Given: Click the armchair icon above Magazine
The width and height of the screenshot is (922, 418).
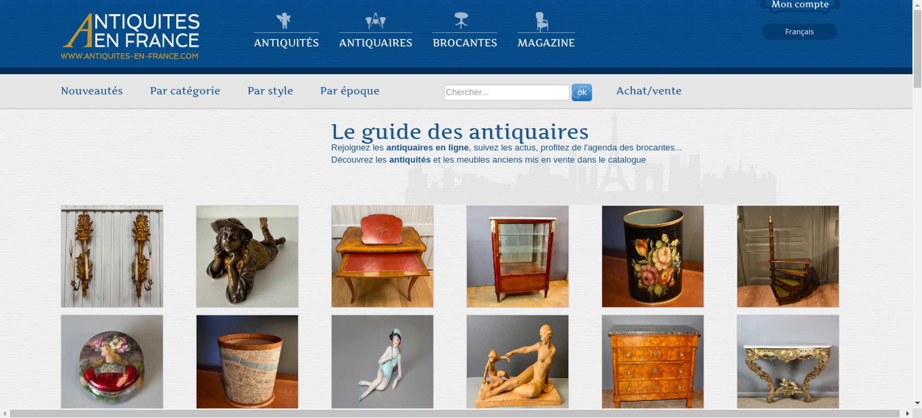Looking at the screenshot, I should click(542, 22).
